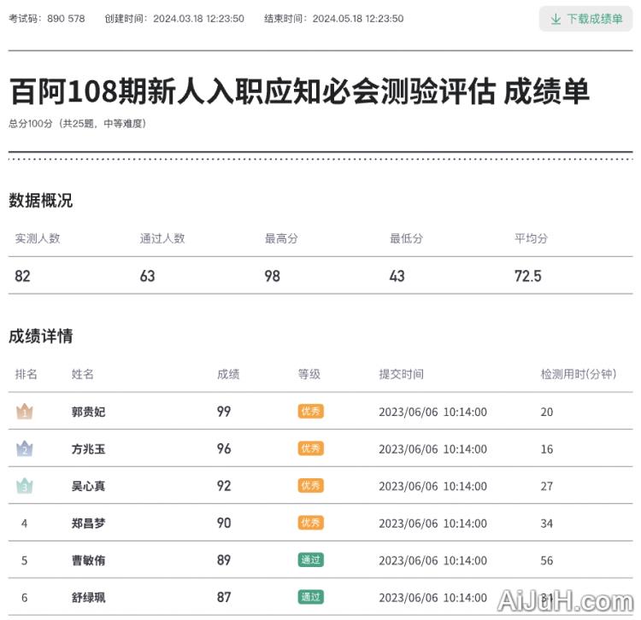Select the name 吴心真
The width and height of the screenshot is (641, 620).
(x=89, y=486)
